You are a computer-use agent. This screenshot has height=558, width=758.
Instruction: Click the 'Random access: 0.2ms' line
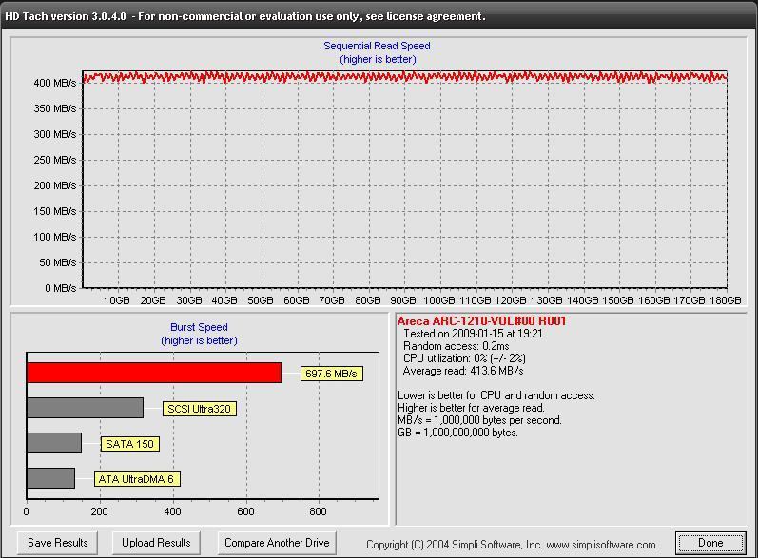coord(456,346)
